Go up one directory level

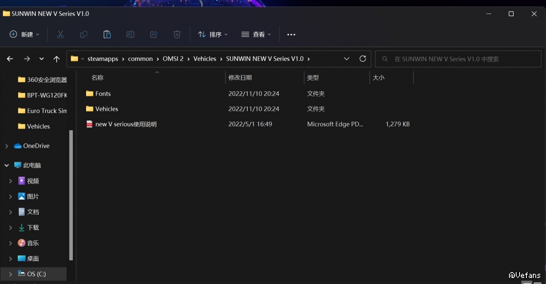57,59
